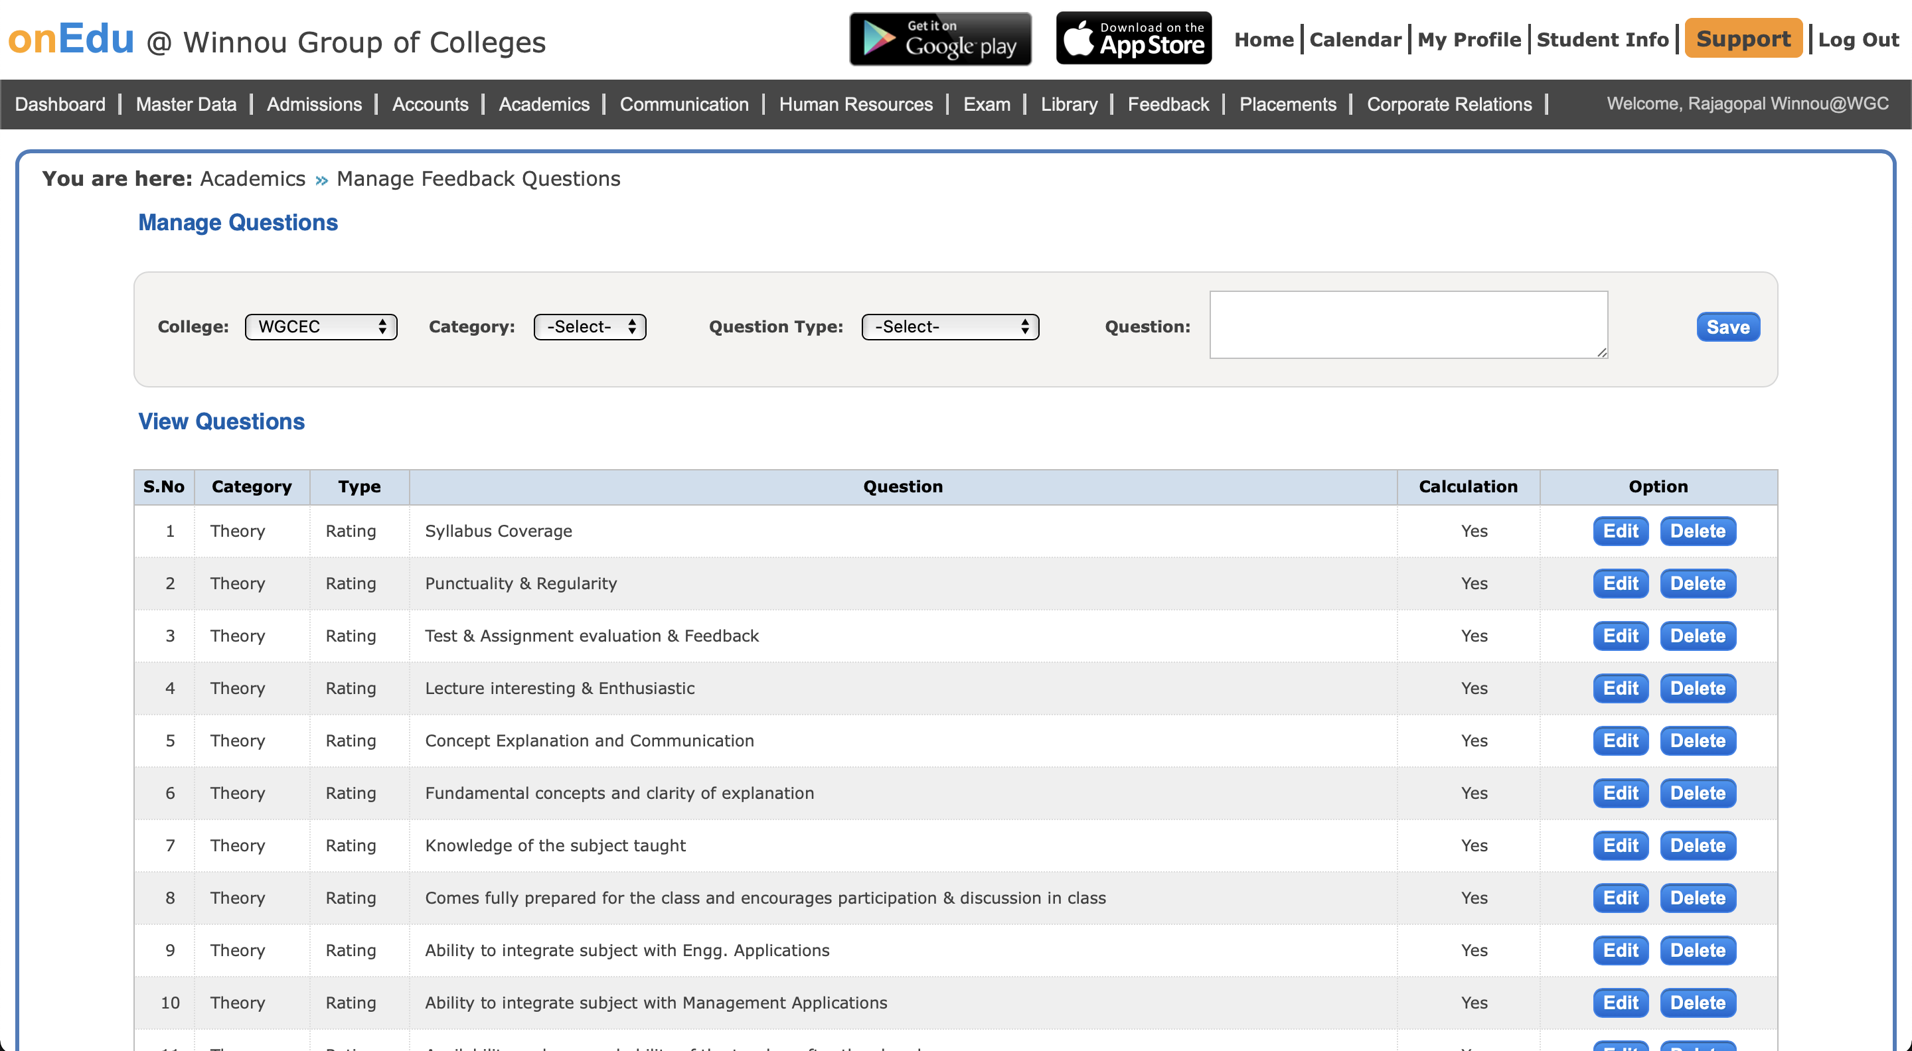
Task: Click the orange Support button
Action: pos(1743,38)
